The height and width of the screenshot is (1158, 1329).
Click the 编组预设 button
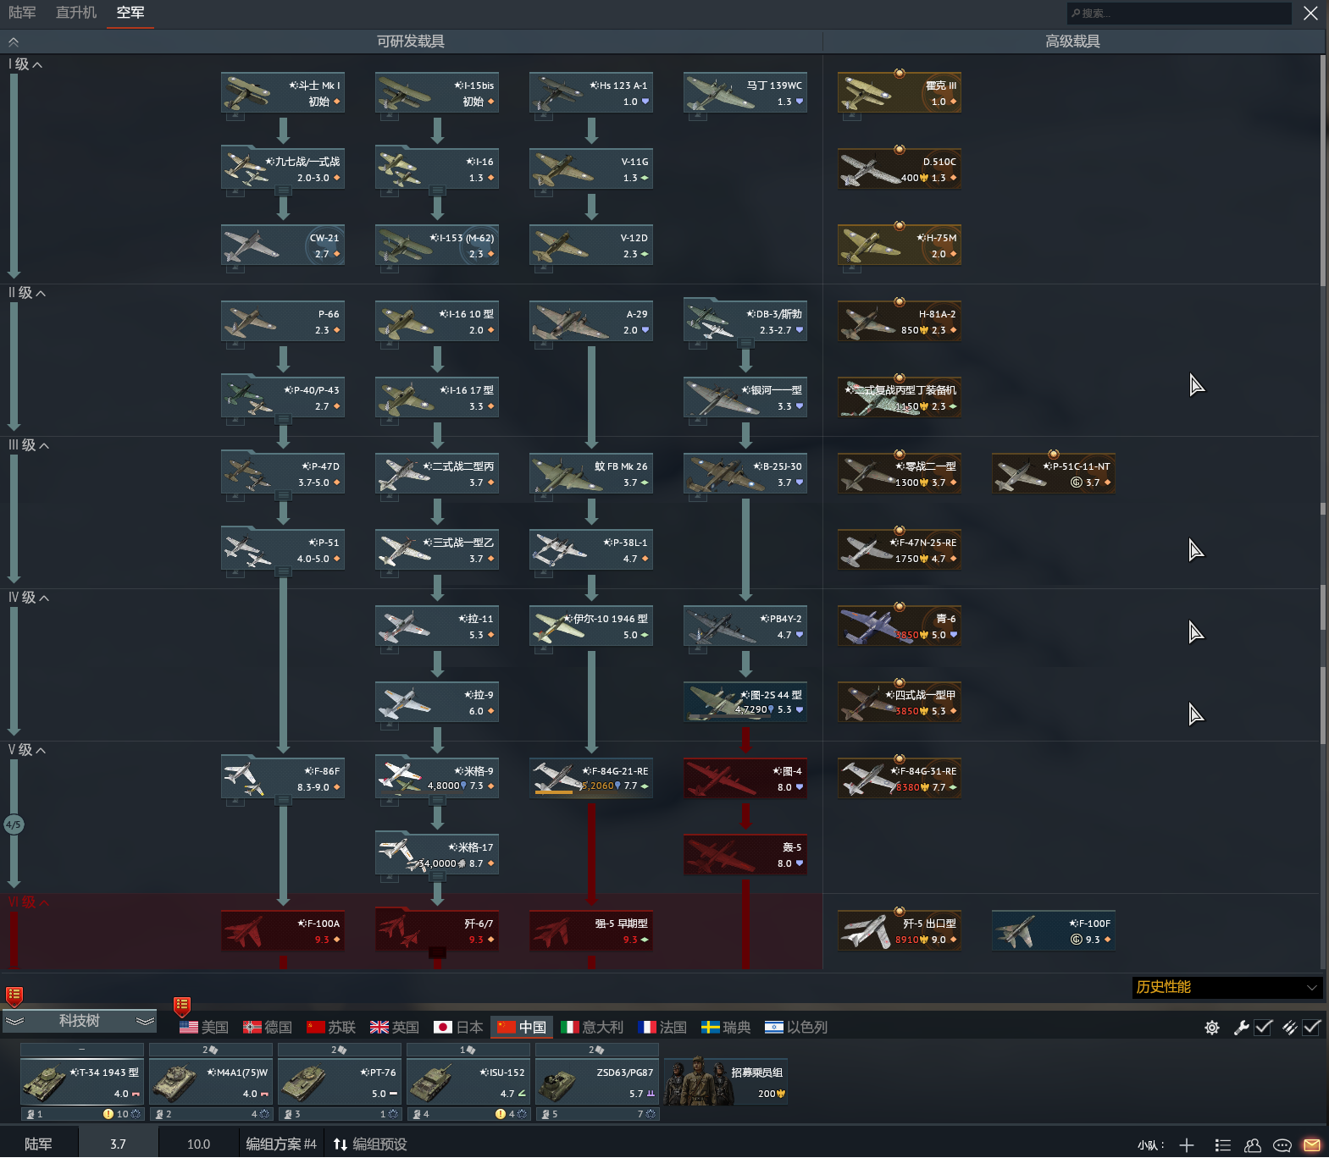[x=370, y=1144]
